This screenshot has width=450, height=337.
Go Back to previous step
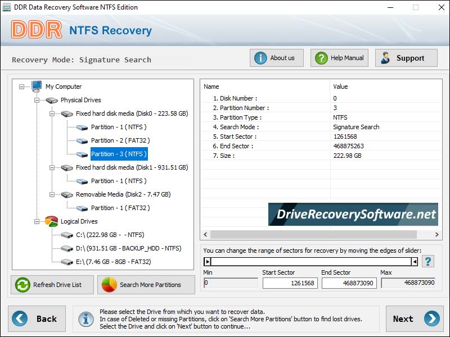(37, 318)
